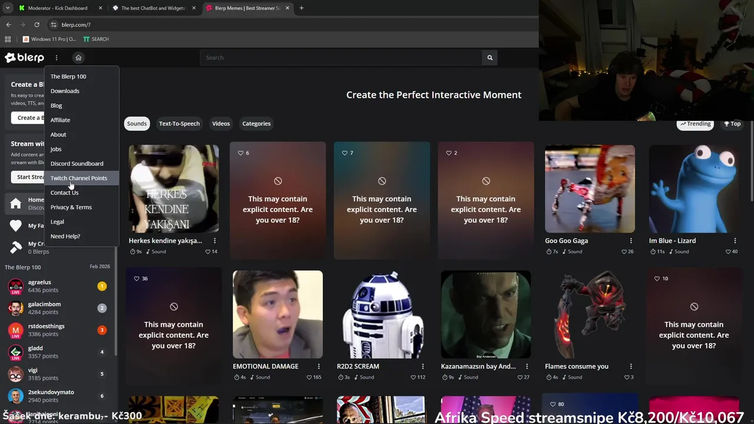Open options menu for R2D2 SCREAM

(422, 366)
